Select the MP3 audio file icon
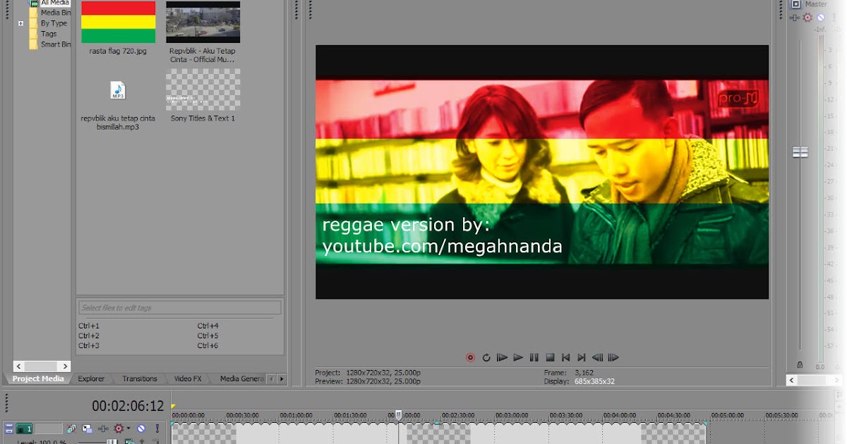 [x=118, y=90]
